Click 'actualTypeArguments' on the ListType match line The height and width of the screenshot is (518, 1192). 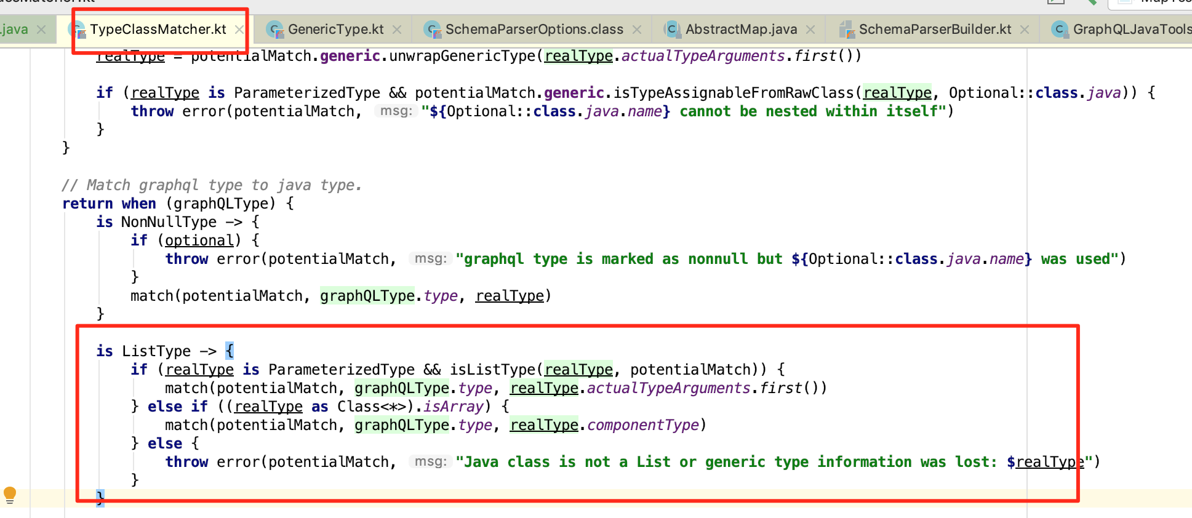668,388
